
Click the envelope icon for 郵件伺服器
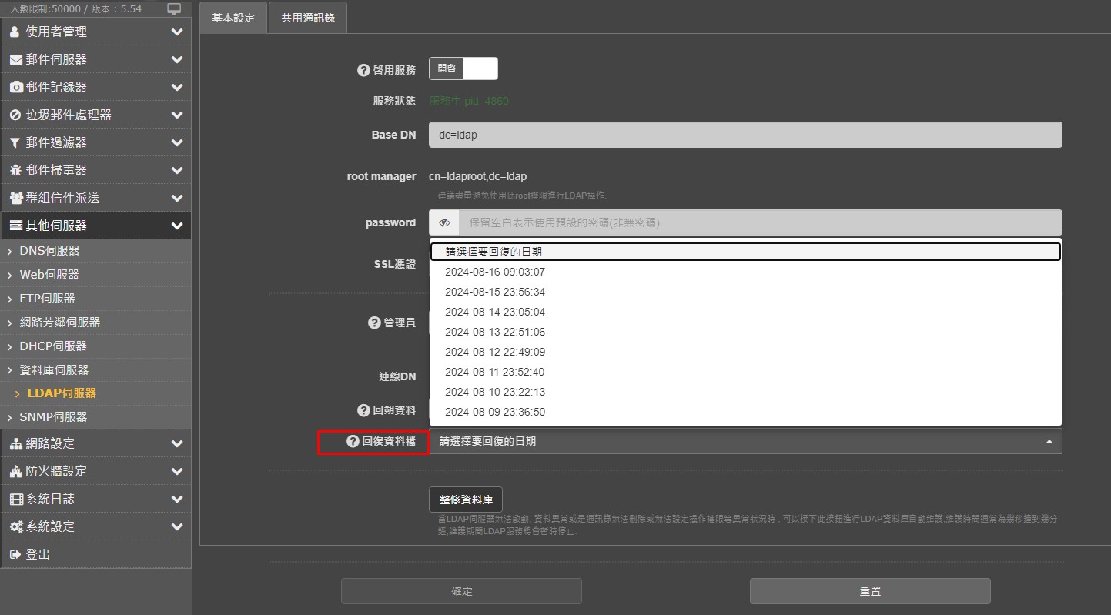[x=15, y=59]
